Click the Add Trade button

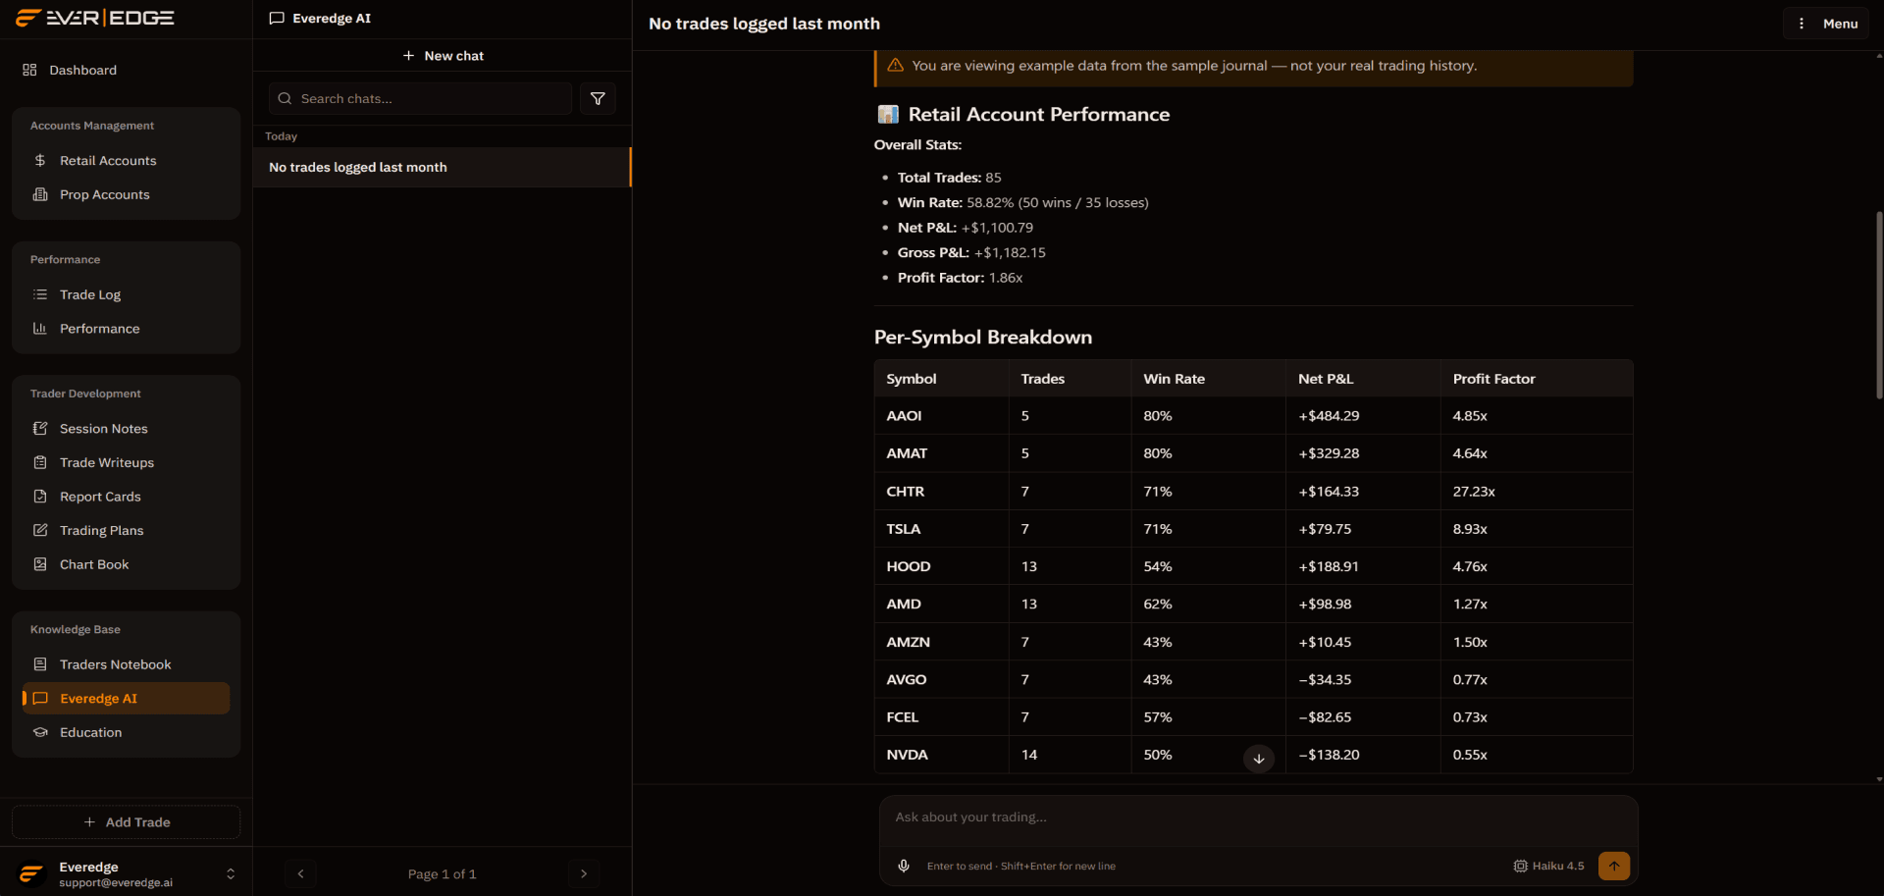[x=126, y=822]
